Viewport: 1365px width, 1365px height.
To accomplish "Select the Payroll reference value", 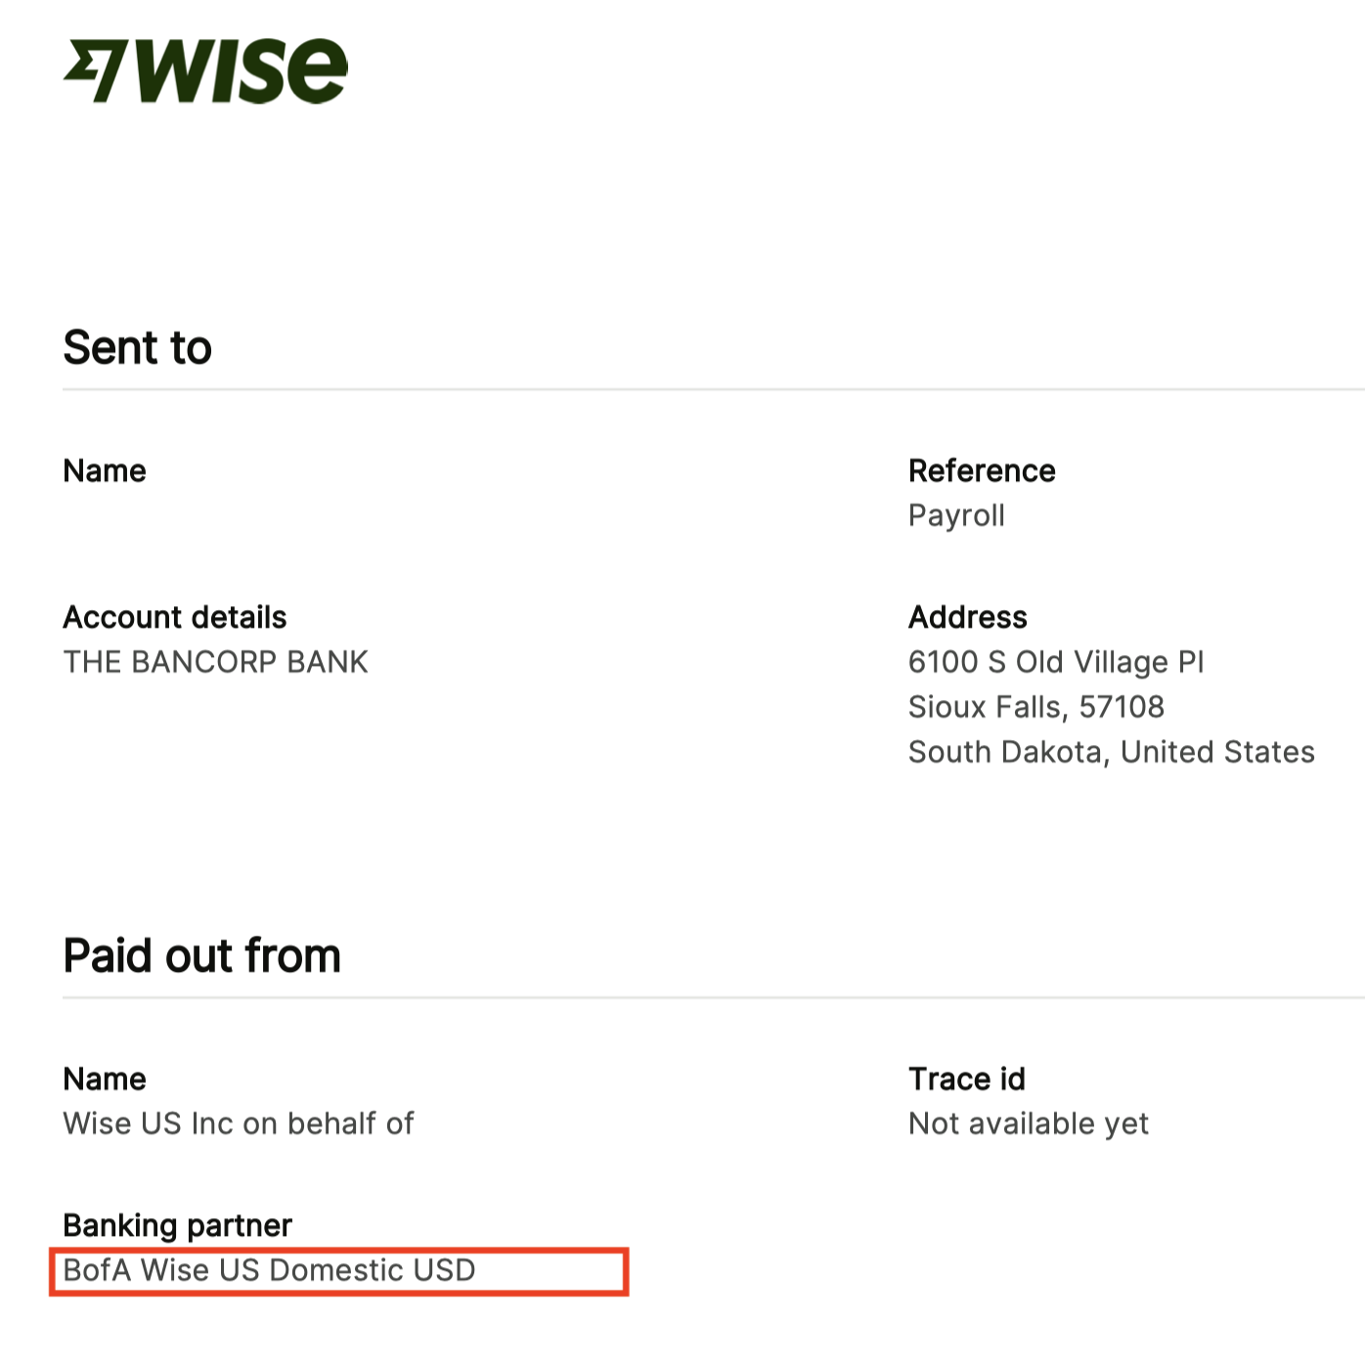I will click(956, 515).
